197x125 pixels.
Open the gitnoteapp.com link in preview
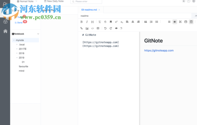159,50
